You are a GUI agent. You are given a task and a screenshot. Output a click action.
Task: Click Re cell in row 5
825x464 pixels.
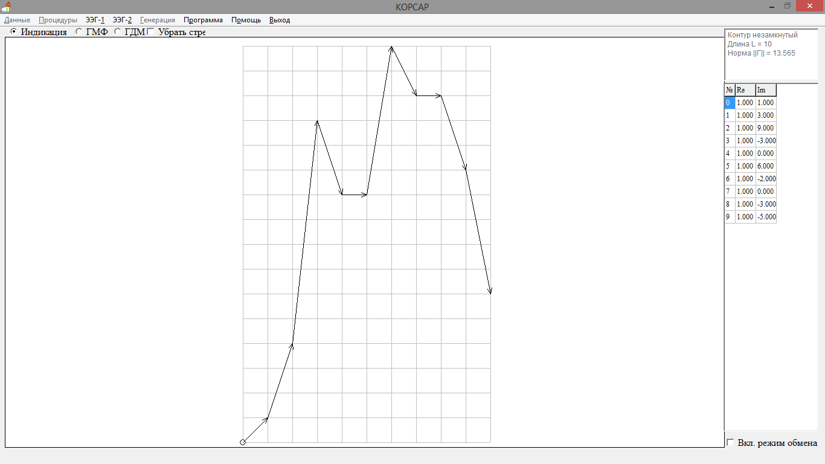point(745,166)
